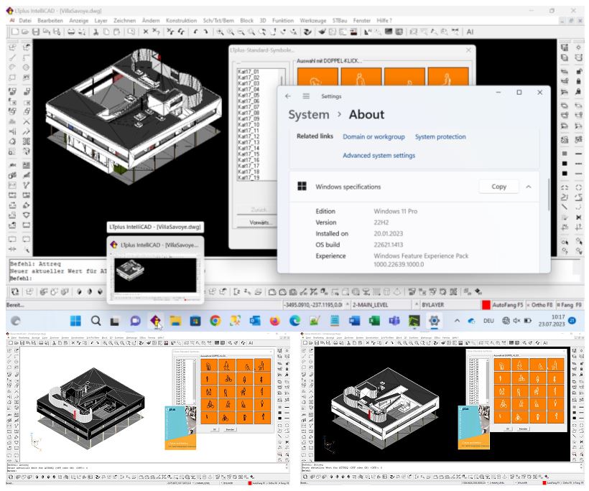Click the Open file folder icon
Viewport: 589px width, 491px height.
(25, 32)
